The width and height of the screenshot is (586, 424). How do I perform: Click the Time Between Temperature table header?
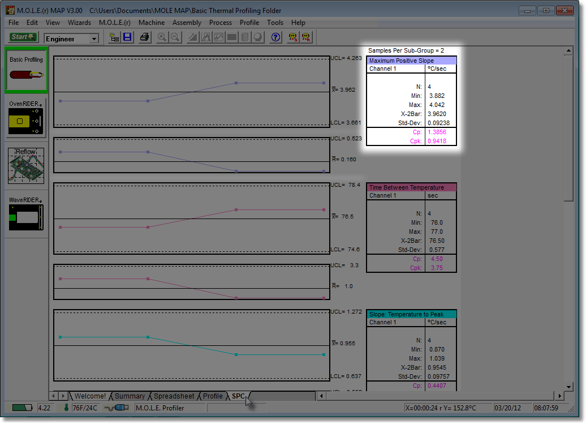coord(411,187)
